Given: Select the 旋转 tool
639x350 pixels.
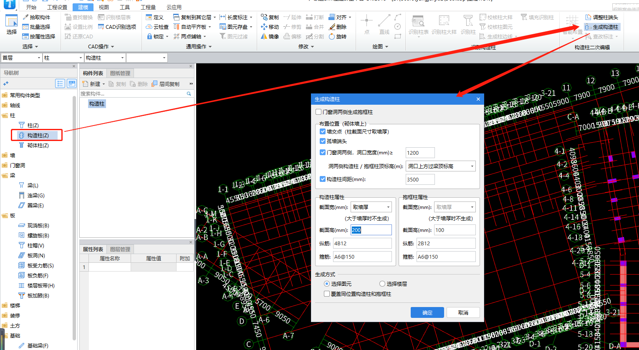Looking at the screenshot, I should [338, 36].
